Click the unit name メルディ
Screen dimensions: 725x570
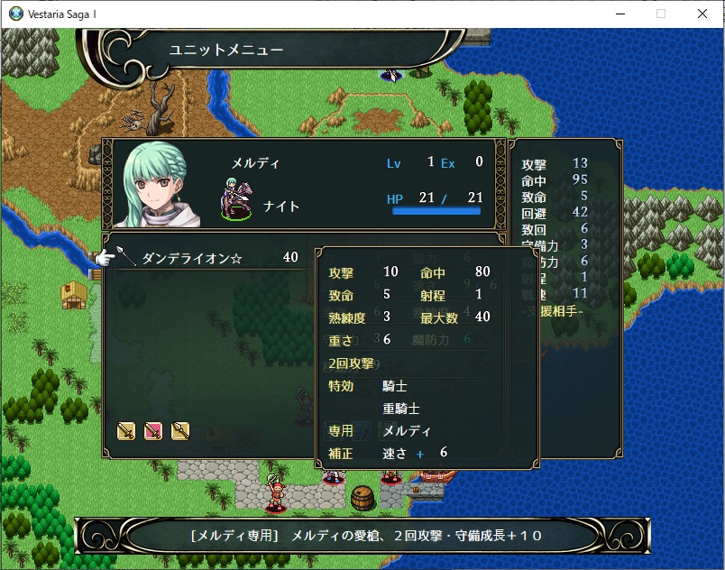pos(256,162)
